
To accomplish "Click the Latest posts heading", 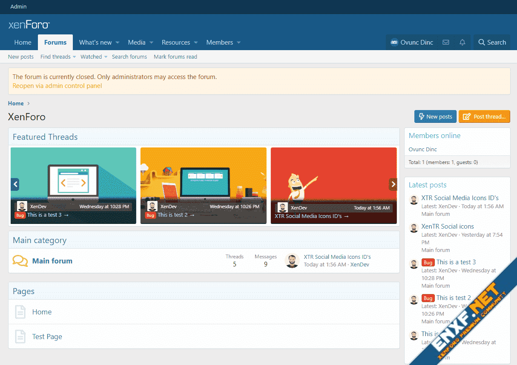I will point(428,185).
